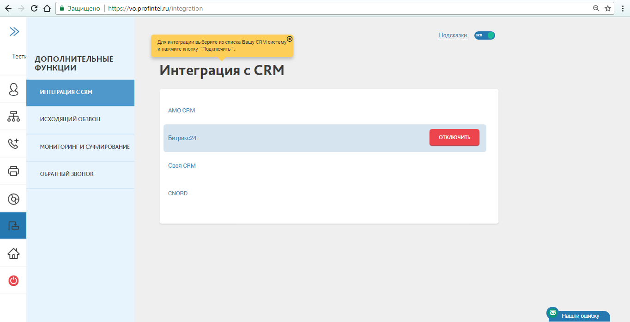Click the browser forward arrow
This screenshot has width=630, height=322.
coord(21,8)
